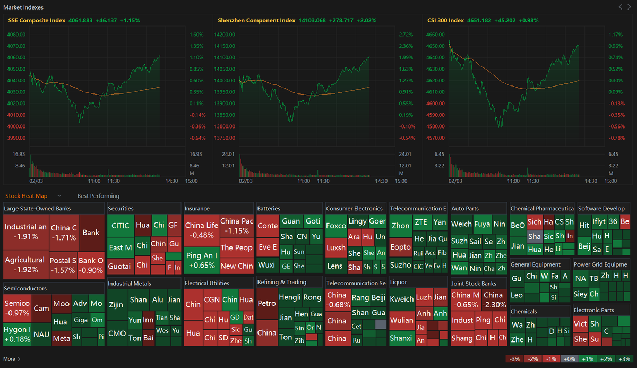
Task: Select the 'Foxco' tile in Consumer Electronics
Action: point(335,225)
